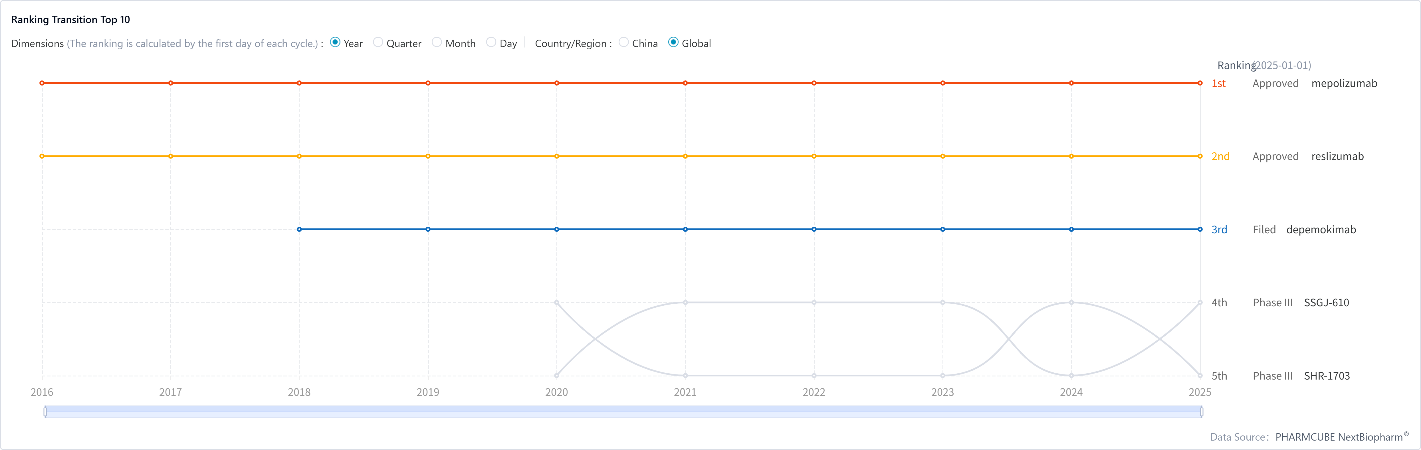Image resolution: width=1421 pixels, height=450 pixels.
Task: Select the Month dimension radio button
Action: point(437,42)
